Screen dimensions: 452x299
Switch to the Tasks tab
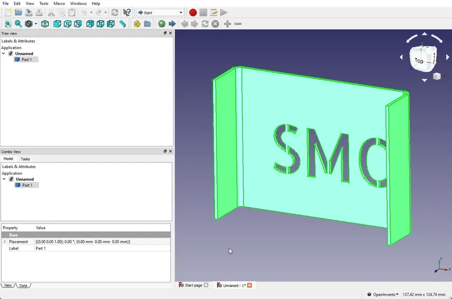[25, 159]
